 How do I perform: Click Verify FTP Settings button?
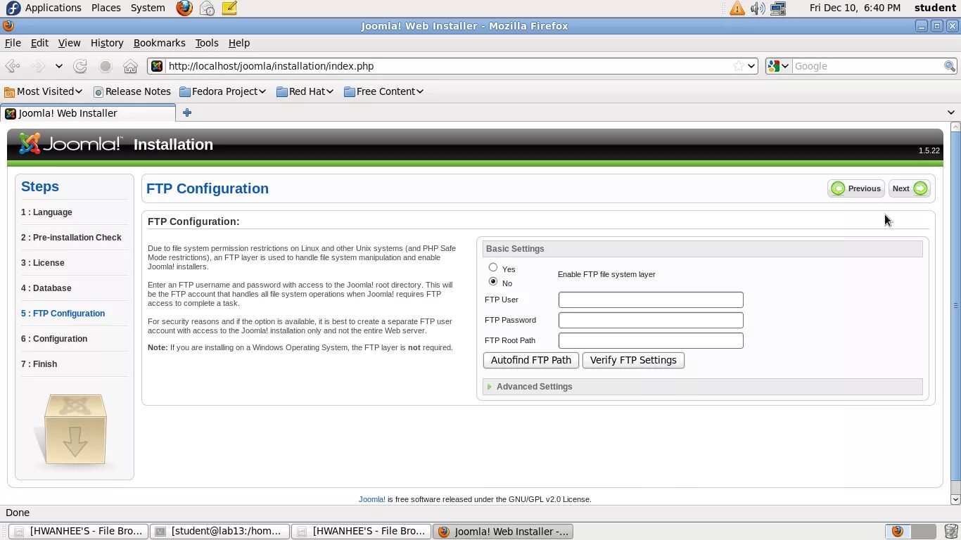633,360
